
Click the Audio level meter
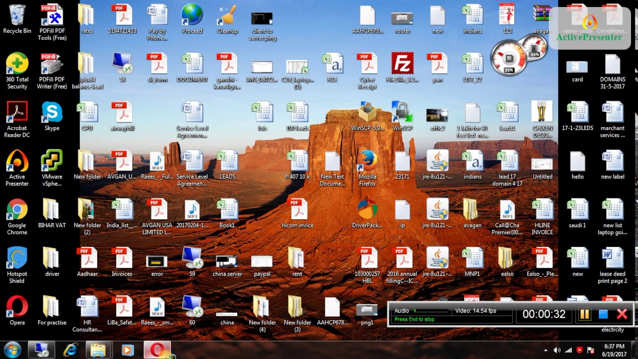431,311
